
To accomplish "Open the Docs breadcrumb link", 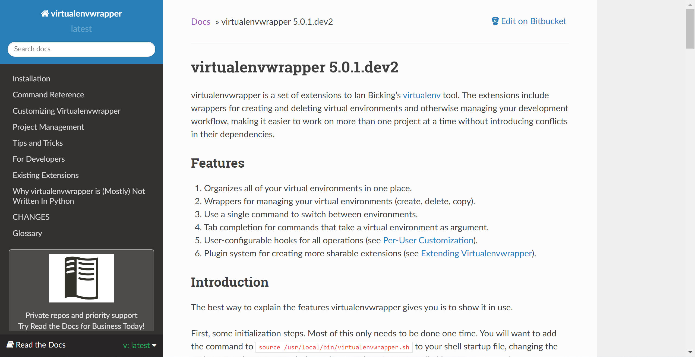I will 200,21.
